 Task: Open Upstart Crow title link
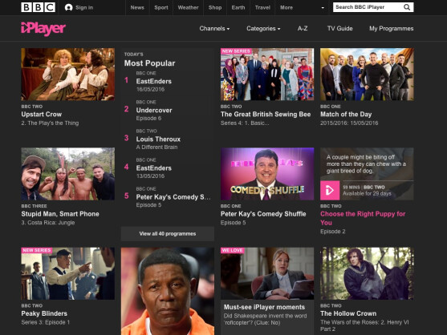[42, 115]
